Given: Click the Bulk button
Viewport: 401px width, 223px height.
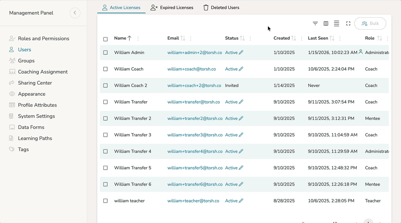Looking at the screenshot, I should [x=370, y=23].
